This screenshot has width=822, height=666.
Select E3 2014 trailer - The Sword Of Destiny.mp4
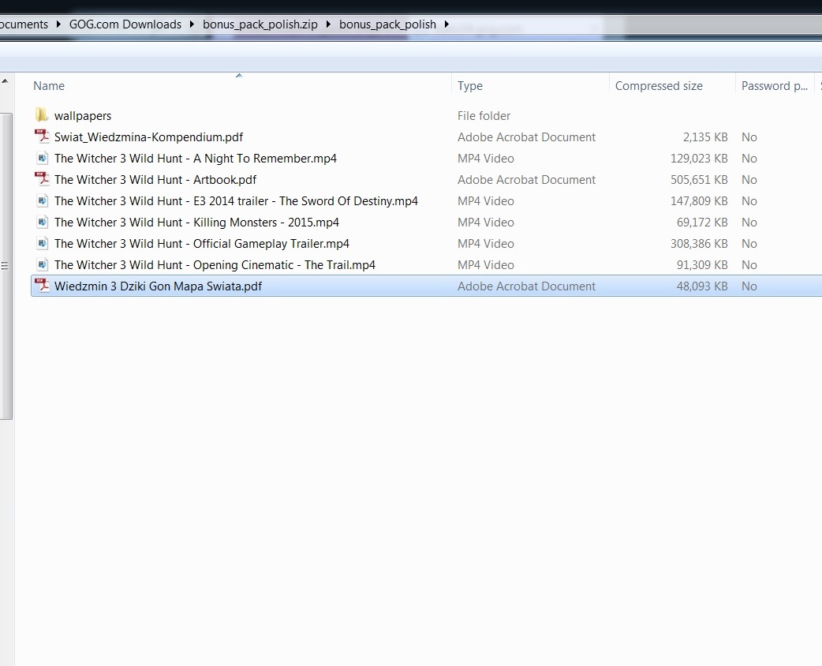point(236,201)
